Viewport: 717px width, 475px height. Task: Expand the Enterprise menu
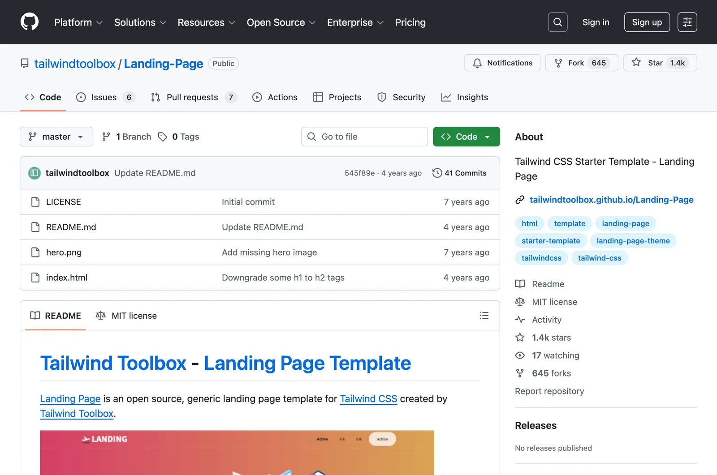tap(355, 22)
